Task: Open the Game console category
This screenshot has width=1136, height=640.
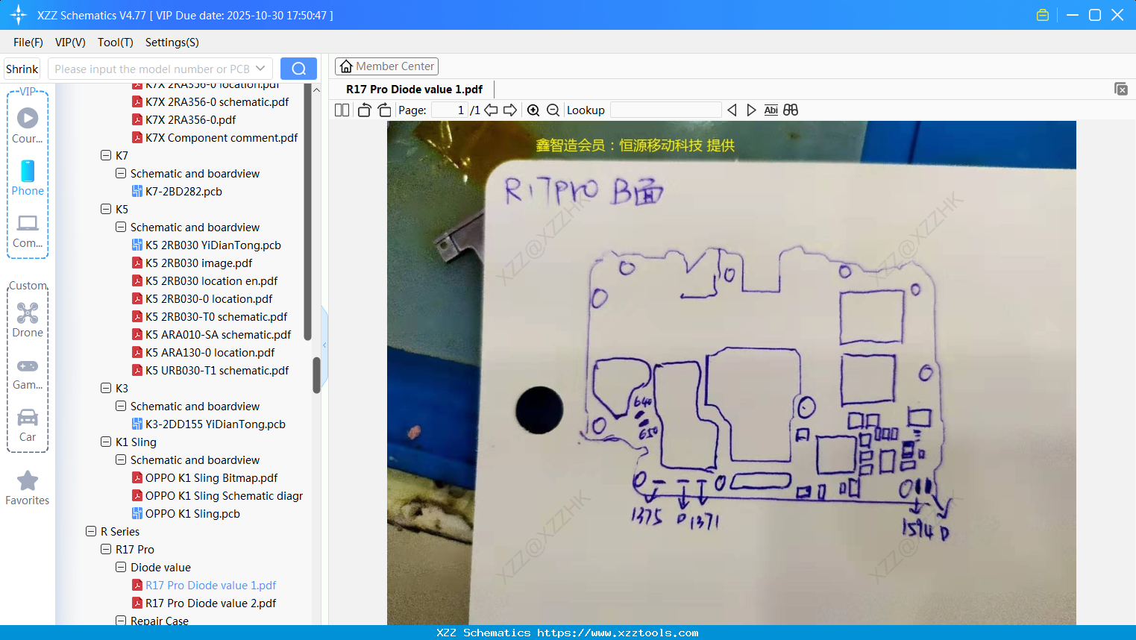Action: [x=28, y=373]
